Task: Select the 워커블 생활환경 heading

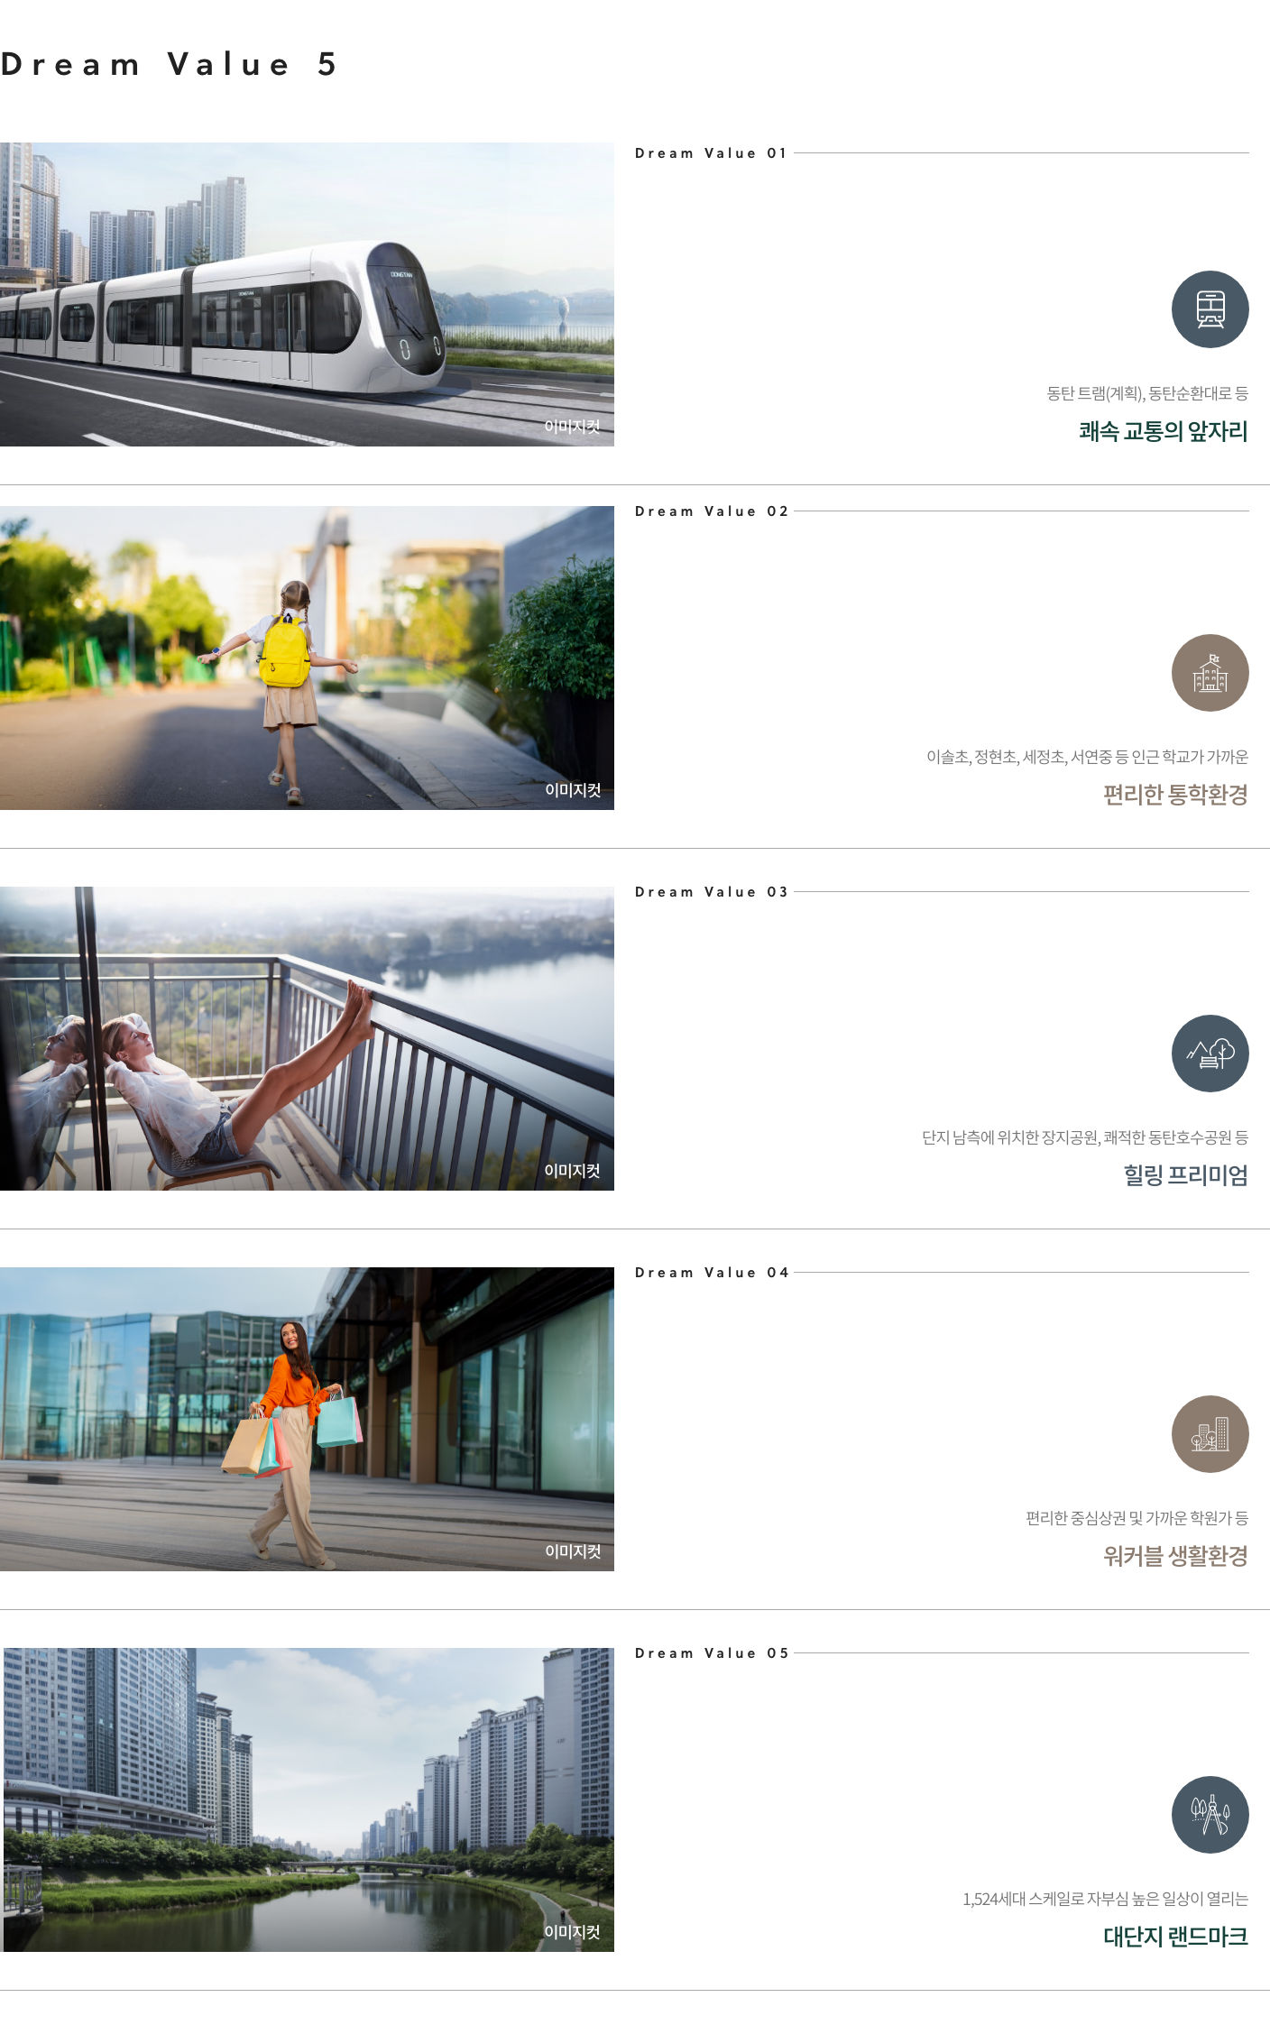Action: pos(1175,1556)
